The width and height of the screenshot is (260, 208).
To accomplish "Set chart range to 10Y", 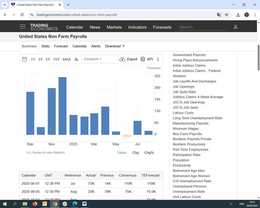I will (56, 59).
